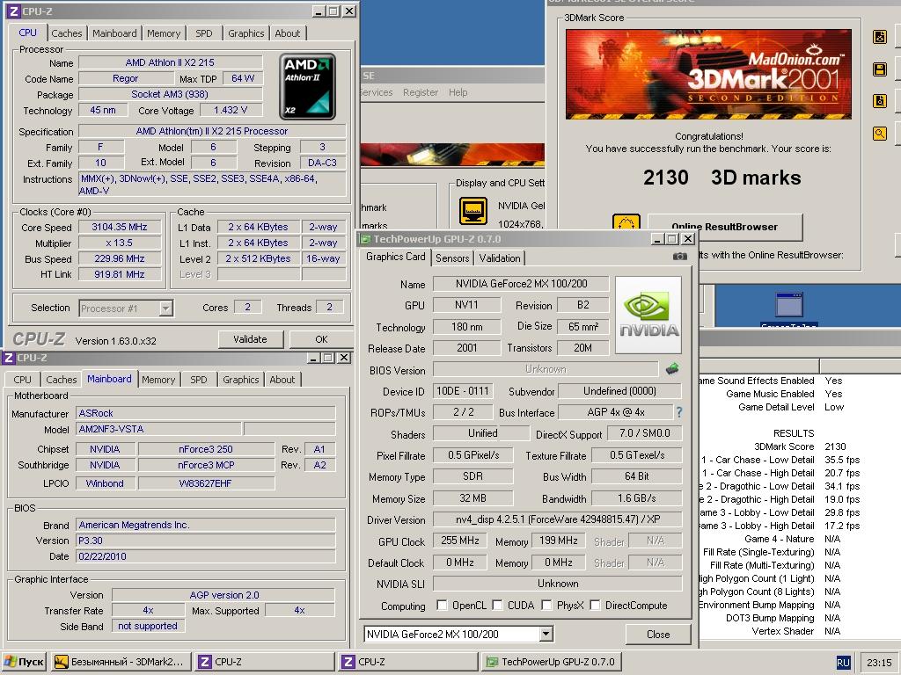
Task: Click the Bus Interface question mark icon
Action: tap(679, 412)
